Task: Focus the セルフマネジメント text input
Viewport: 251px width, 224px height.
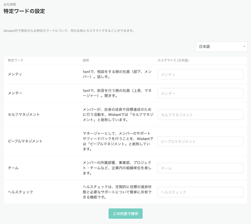Action: click(x=200, y=115)
